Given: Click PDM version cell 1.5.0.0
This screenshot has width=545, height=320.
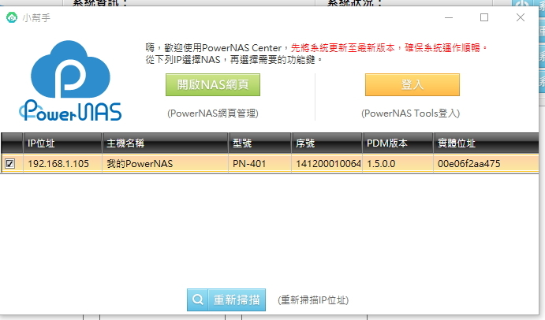Looking at the screenshot, I should pos(398,164).
